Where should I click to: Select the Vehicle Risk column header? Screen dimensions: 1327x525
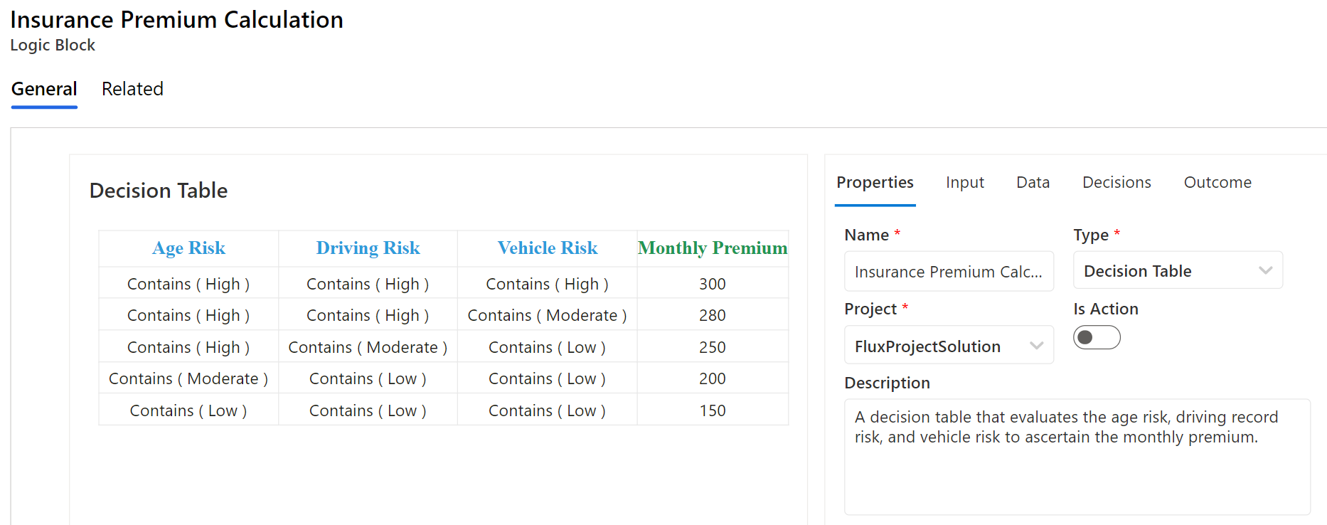546,248
